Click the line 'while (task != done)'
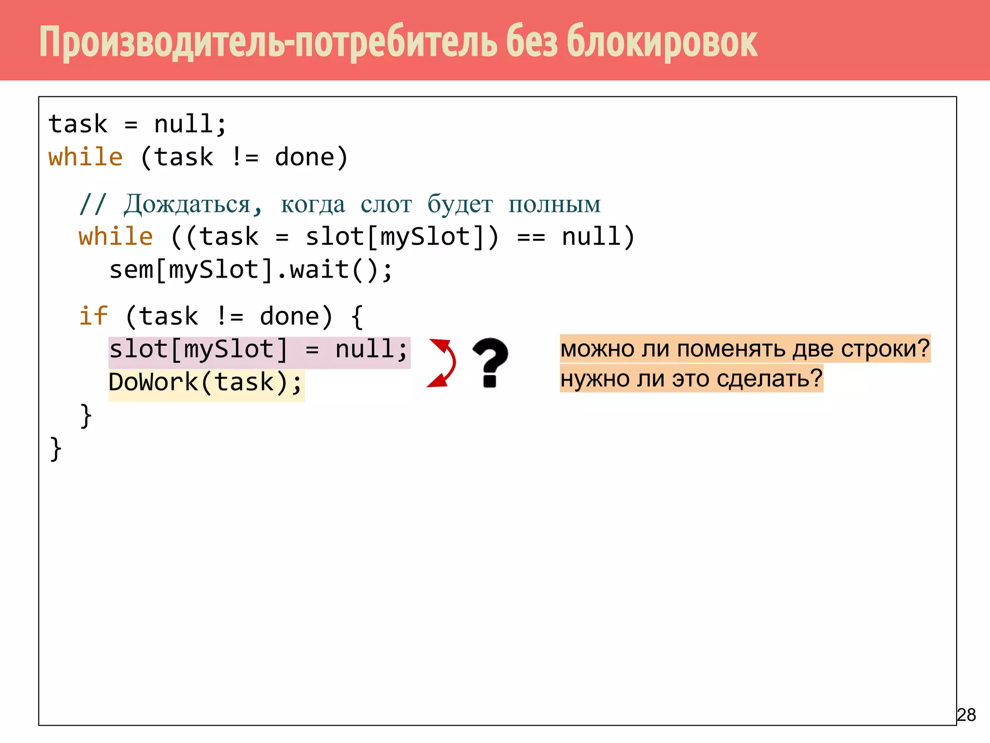This screenshot has height=743, width=990. pyautogui.click(x=198, y=157)
